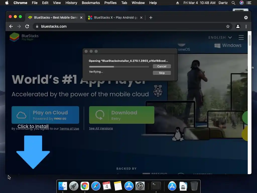This screenshot has height=193, width=257.
Task: Click the eject icon in menu bar
Action: 177,3
